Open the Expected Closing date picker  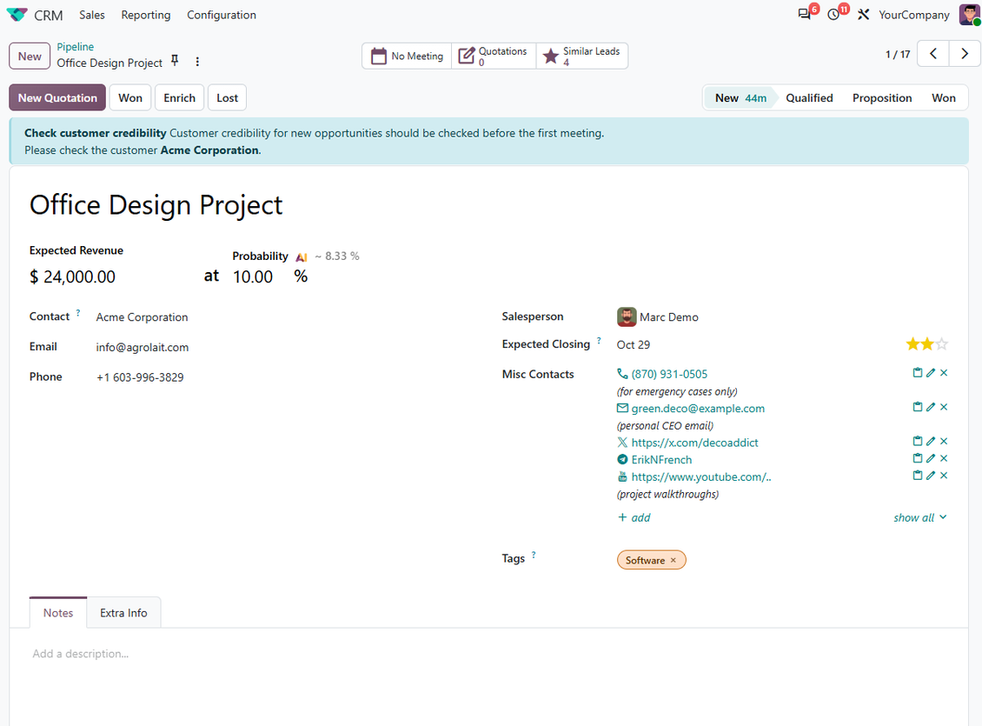[634, 344]
